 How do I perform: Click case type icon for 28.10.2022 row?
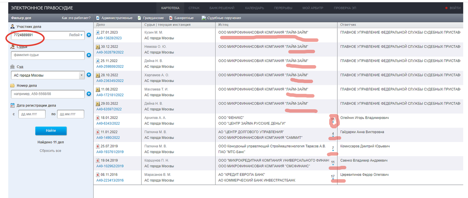[x=98, y=75]
